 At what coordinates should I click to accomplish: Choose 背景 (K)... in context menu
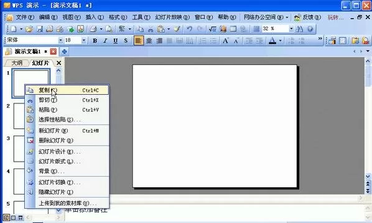coord(67,171)
